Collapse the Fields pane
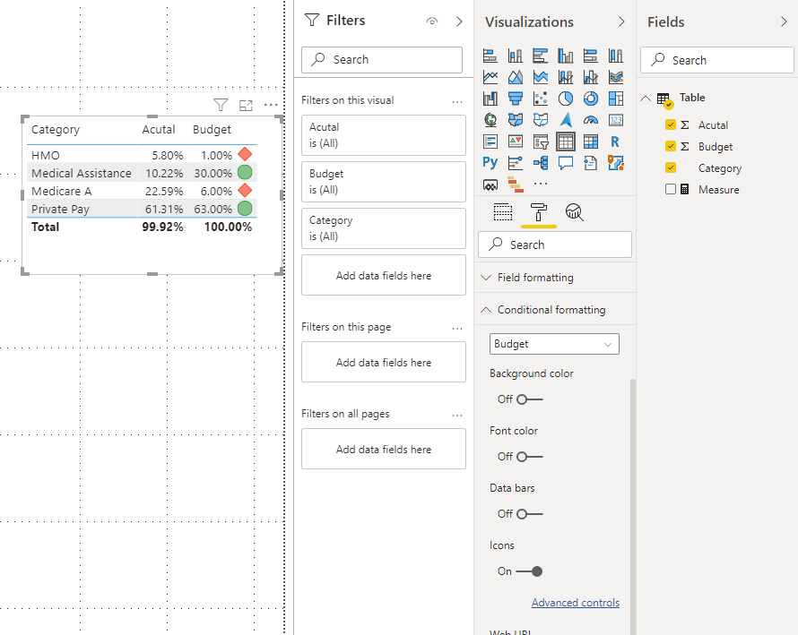The width and height of the screenshot is (798, 635). click(x=784, y=21)
